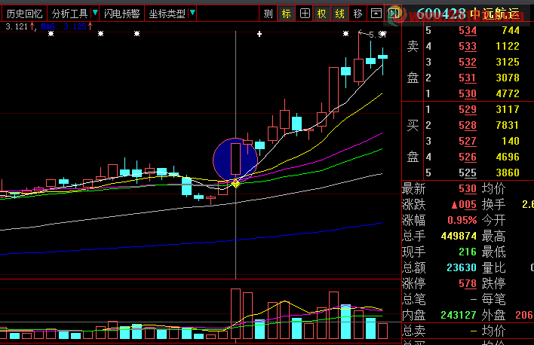
Task: Click buy-5 volume 3860
Action: pyautogui.click(x=508, y=172)
